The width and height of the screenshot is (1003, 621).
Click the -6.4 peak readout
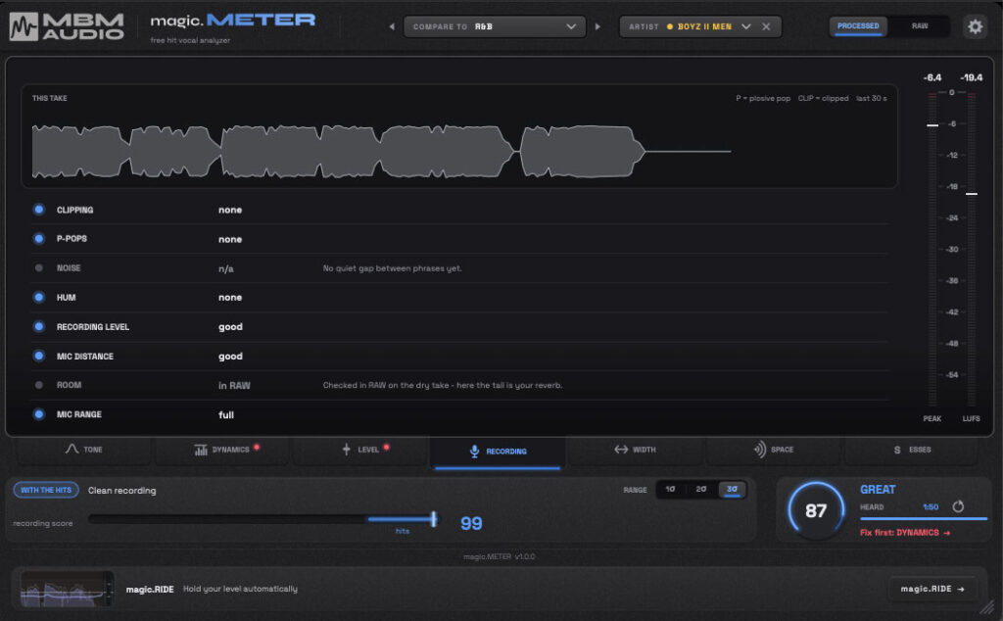(932, 77)
